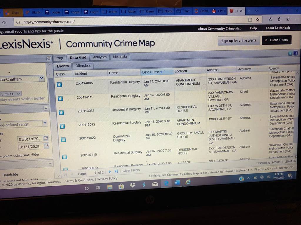Switch to the Map tab

59,58
